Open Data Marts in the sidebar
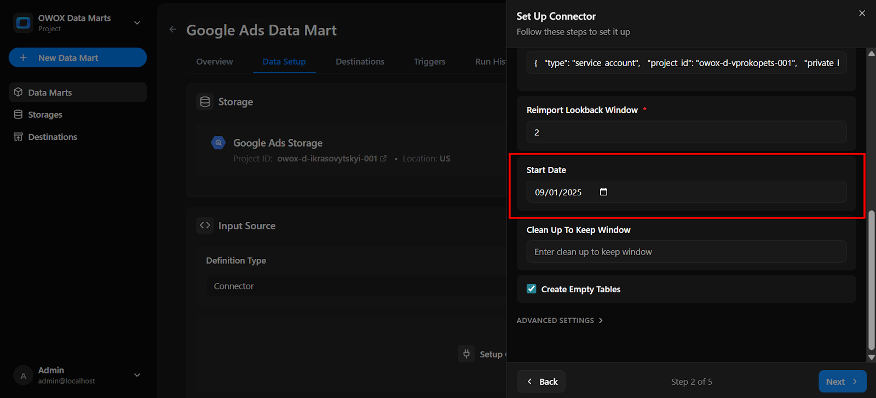The height and width of the screenshot is (398, 876). (78, 93)
